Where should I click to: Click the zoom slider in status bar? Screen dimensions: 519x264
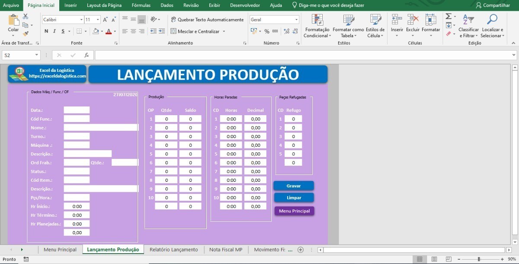coord(478,259)
